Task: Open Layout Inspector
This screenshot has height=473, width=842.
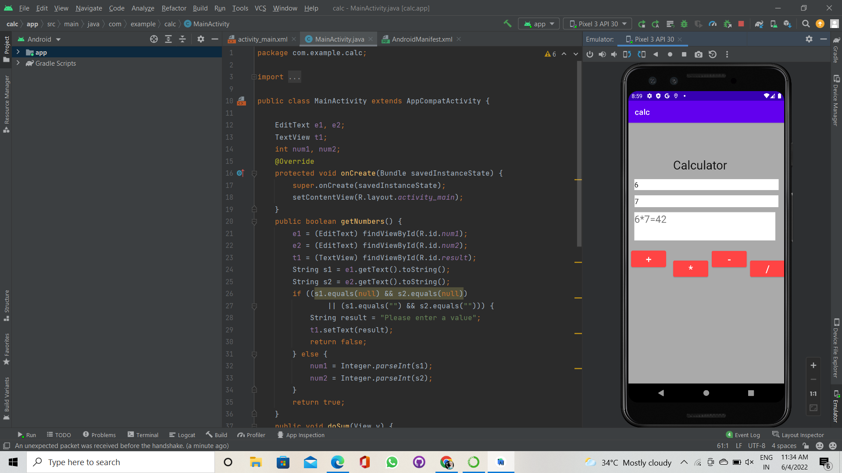Action: (x=803, y=434)
